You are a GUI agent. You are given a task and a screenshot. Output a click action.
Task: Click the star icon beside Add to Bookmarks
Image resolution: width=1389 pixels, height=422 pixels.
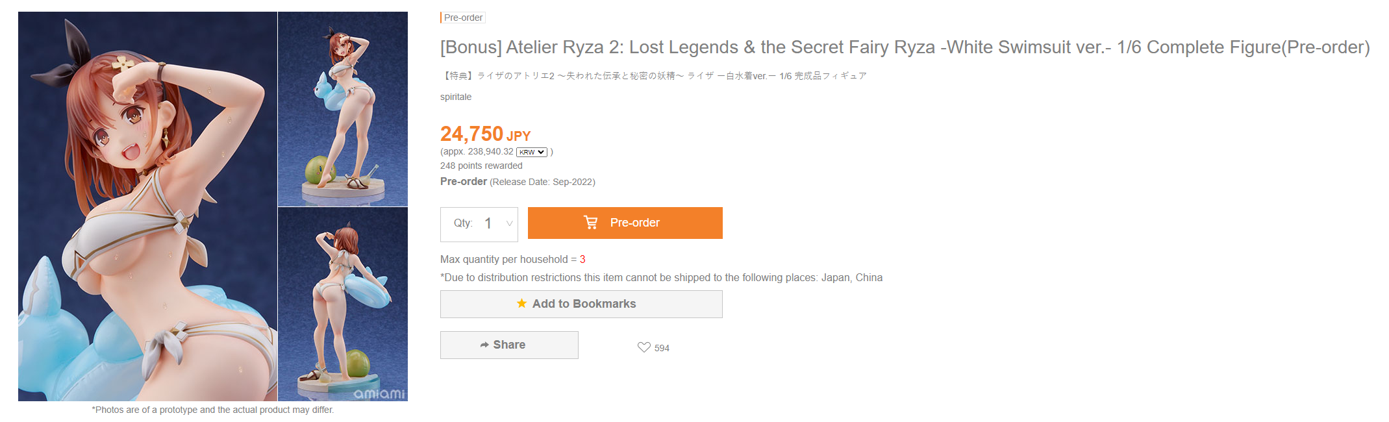(x=521, y=303)
